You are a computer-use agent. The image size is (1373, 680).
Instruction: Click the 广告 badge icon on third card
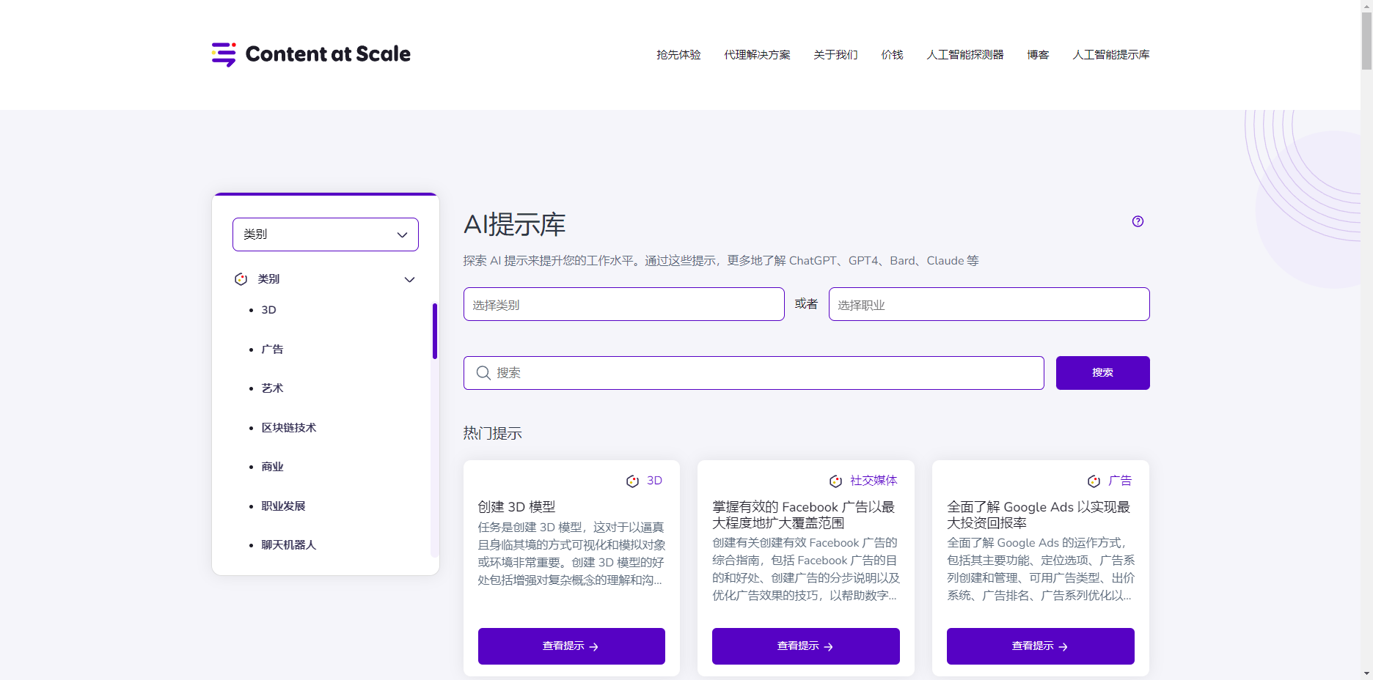click(x=1094, y=481)
